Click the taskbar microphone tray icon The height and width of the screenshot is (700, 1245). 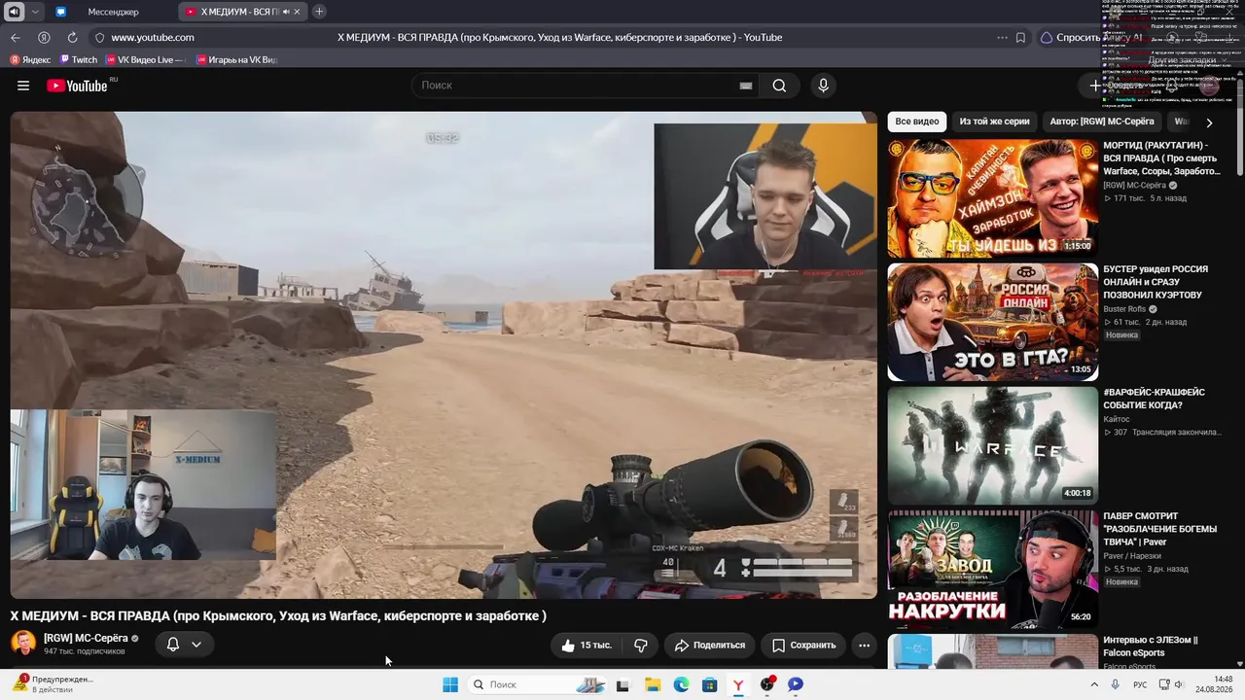[x=1115, y=684]
